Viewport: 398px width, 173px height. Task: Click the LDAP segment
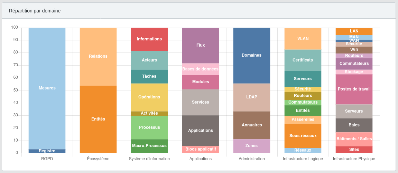(x=252, y=97)
